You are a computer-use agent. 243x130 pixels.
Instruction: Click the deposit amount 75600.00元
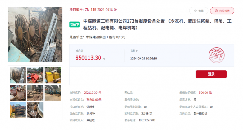pyautogui.click(x=94, y=100)
